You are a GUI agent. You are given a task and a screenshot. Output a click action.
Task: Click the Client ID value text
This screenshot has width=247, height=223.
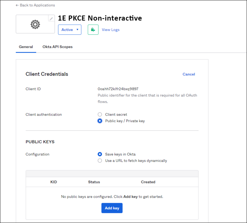(118, 89)
